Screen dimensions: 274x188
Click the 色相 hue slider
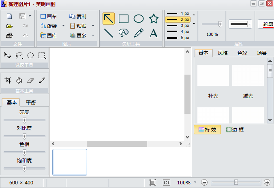[x=24, y=152]
